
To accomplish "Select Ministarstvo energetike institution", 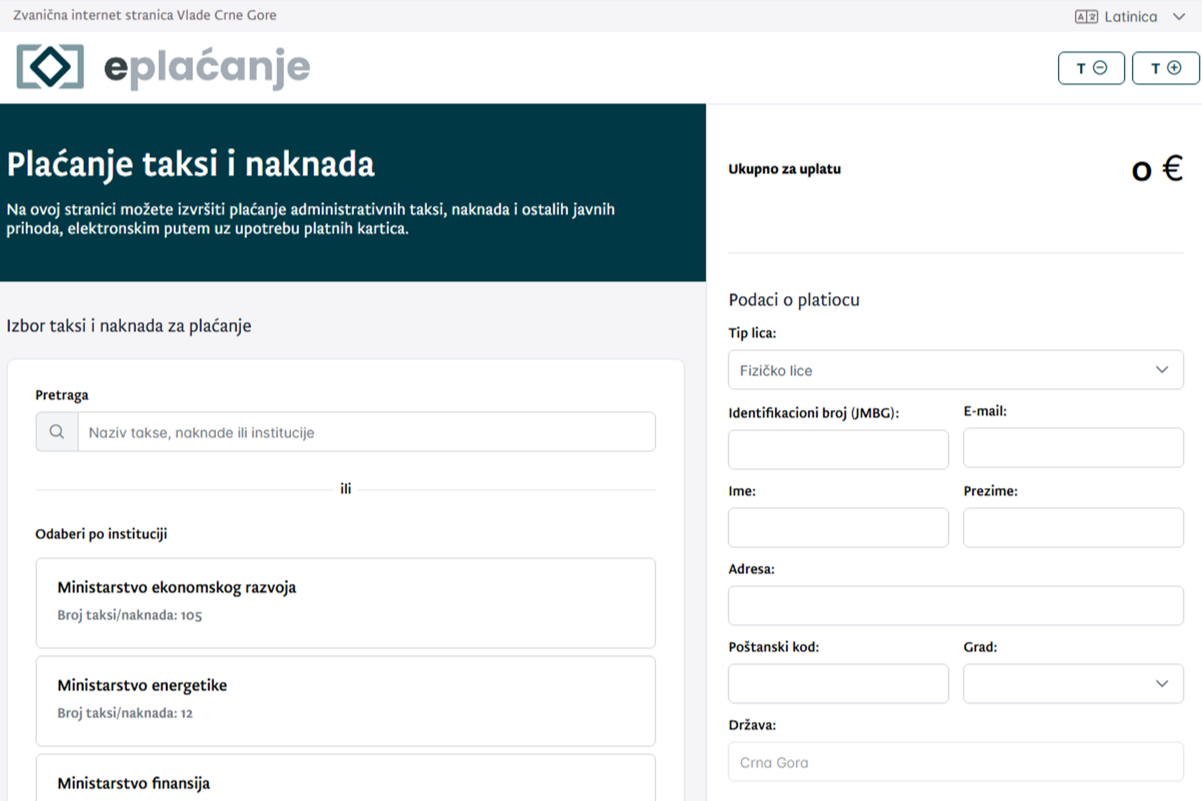I will coord(344,699).
